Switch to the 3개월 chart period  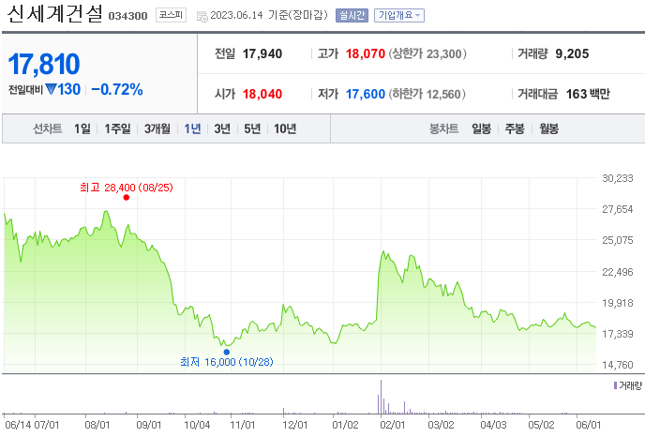point(157,128)
